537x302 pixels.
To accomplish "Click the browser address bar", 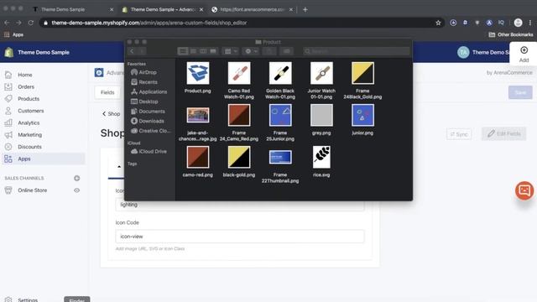I will pos(240,23).
